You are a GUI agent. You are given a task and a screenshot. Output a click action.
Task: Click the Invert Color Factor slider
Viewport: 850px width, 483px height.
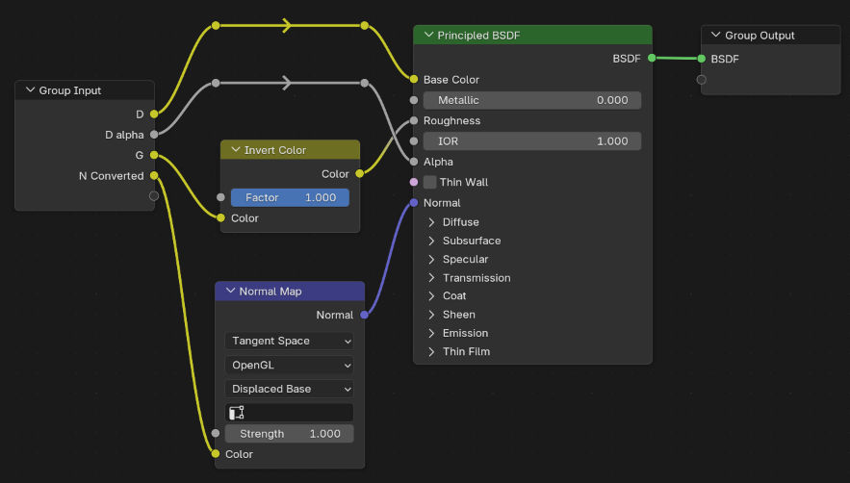tap(290, 198)
